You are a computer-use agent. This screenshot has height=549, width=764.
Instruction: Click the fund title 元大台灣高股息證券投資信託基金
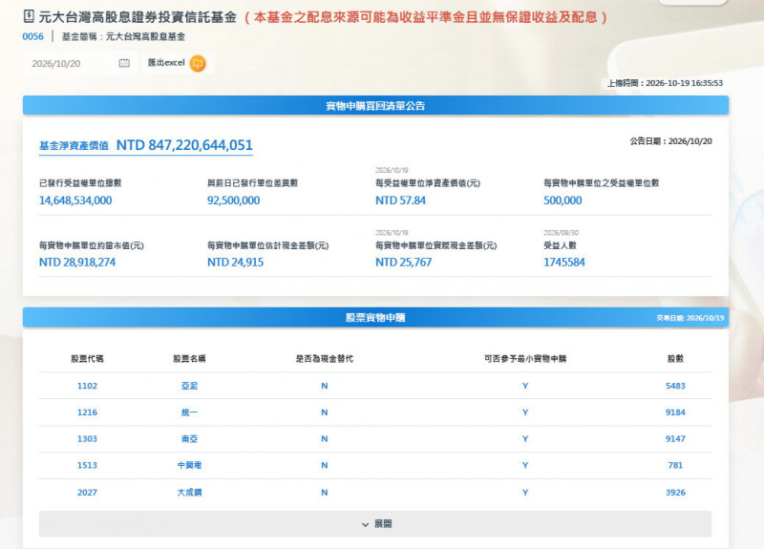(x=138, y=17)
